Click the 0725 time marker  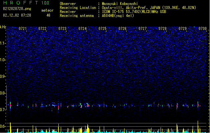coord(102,29)
